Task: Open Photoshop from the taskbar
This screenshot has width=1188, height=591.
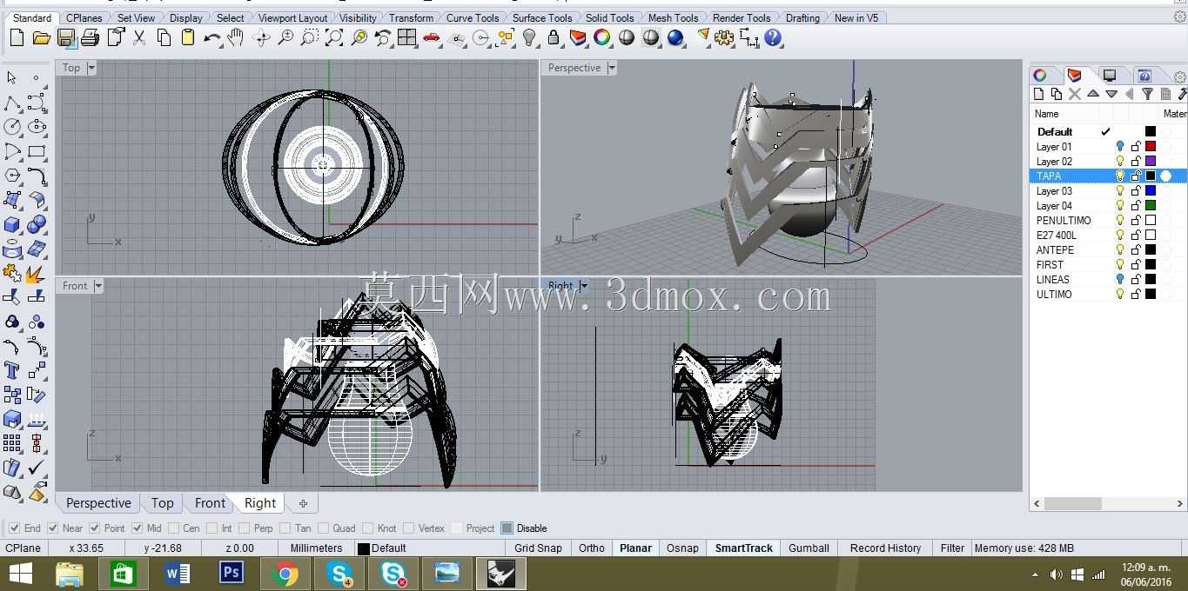Action: click(232, 574)
